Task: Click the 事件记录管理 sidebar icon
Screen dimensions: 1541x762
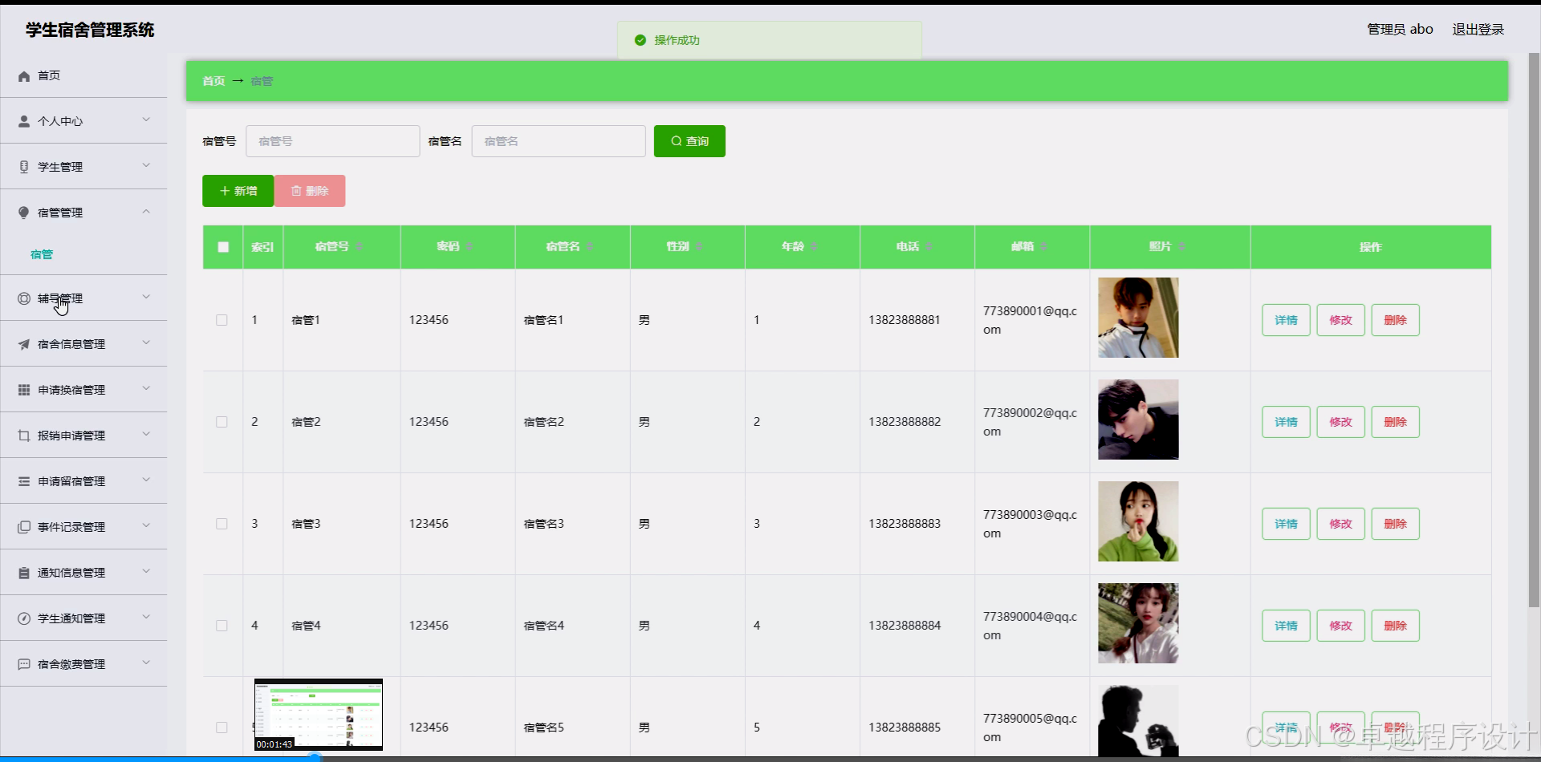Action: coord(22,526)
